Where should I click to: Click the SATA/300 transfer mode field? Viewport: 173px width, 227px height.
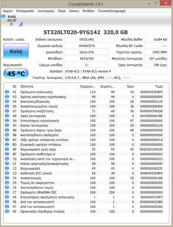point(87,58)
